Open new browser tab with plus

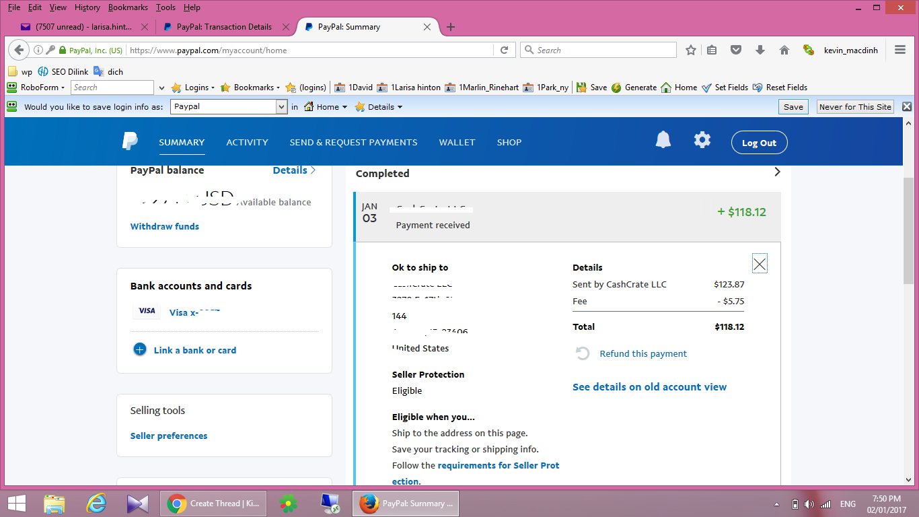(x=451, y=27)
